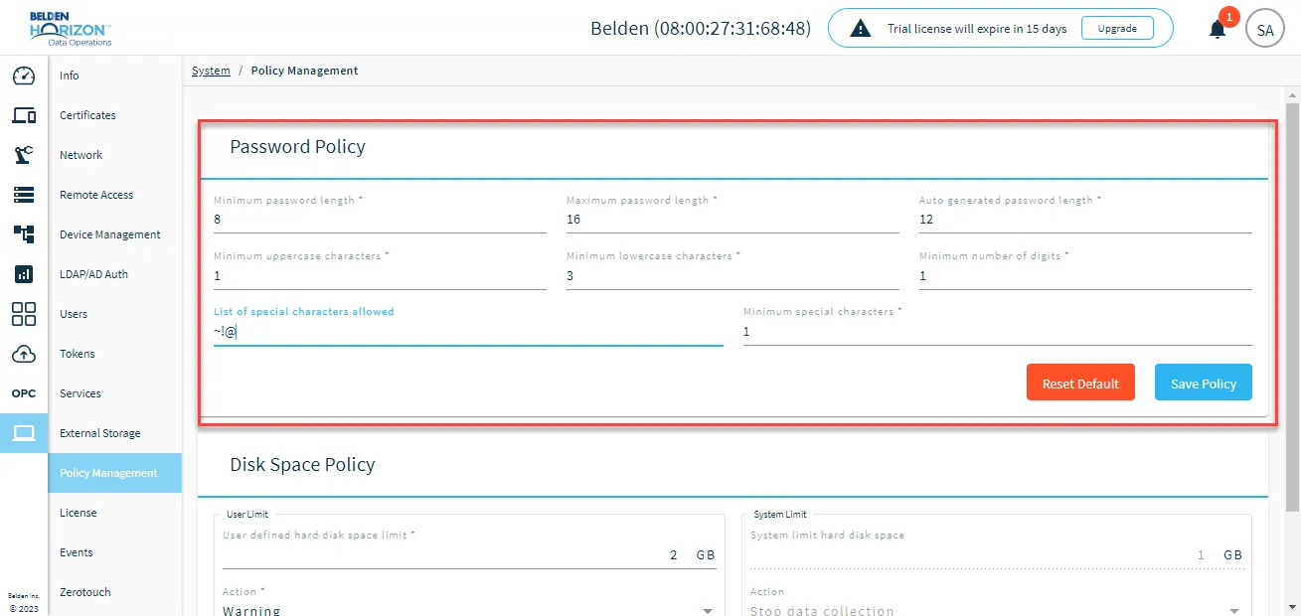Save the password policy
This screenshot has height=616, width=1301.
tap(1204, 383)
